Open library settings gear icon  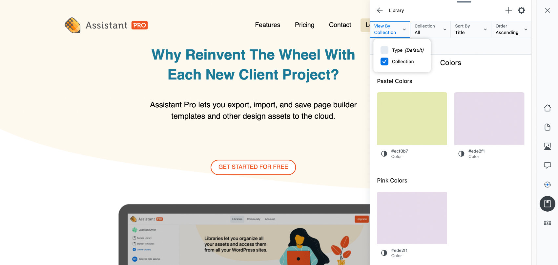point(521,10)
